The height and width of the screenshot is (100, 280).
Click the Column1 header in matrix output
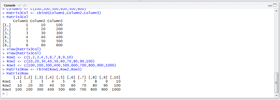pos(20,21)
